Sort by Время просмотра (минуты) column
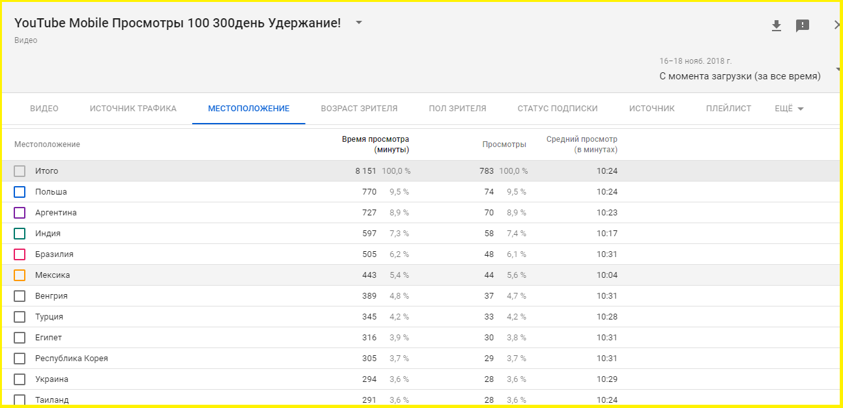 (x=375, y=144)
